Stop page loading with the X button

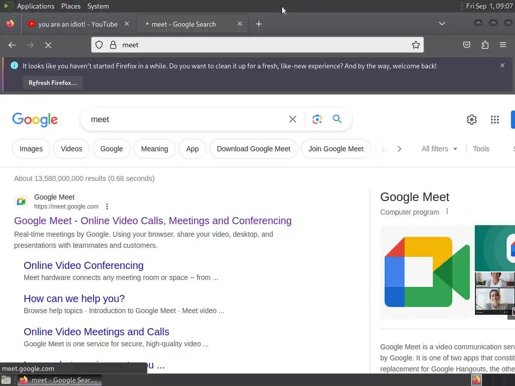pos(48,45)
